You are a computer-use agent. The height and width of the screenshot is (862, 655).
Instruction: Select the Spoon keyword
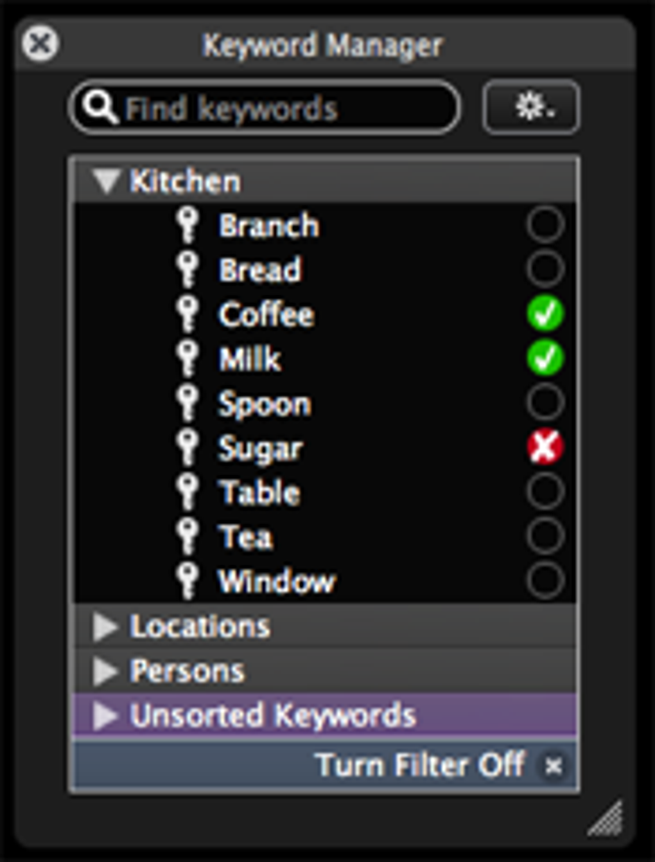click(265, 404)
